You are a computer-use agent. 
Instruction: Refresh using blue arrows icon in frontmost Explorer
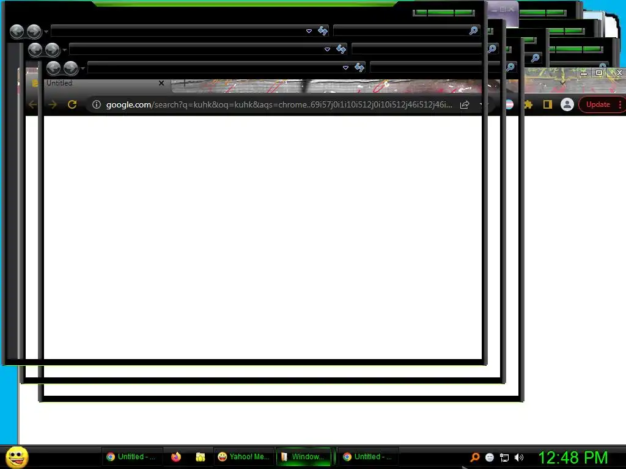coord(323,31)
